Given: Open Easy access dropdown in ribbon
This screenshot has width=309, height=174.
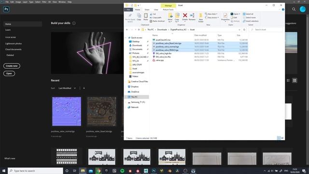Looking at the screenshot, I should coord(212,17).
